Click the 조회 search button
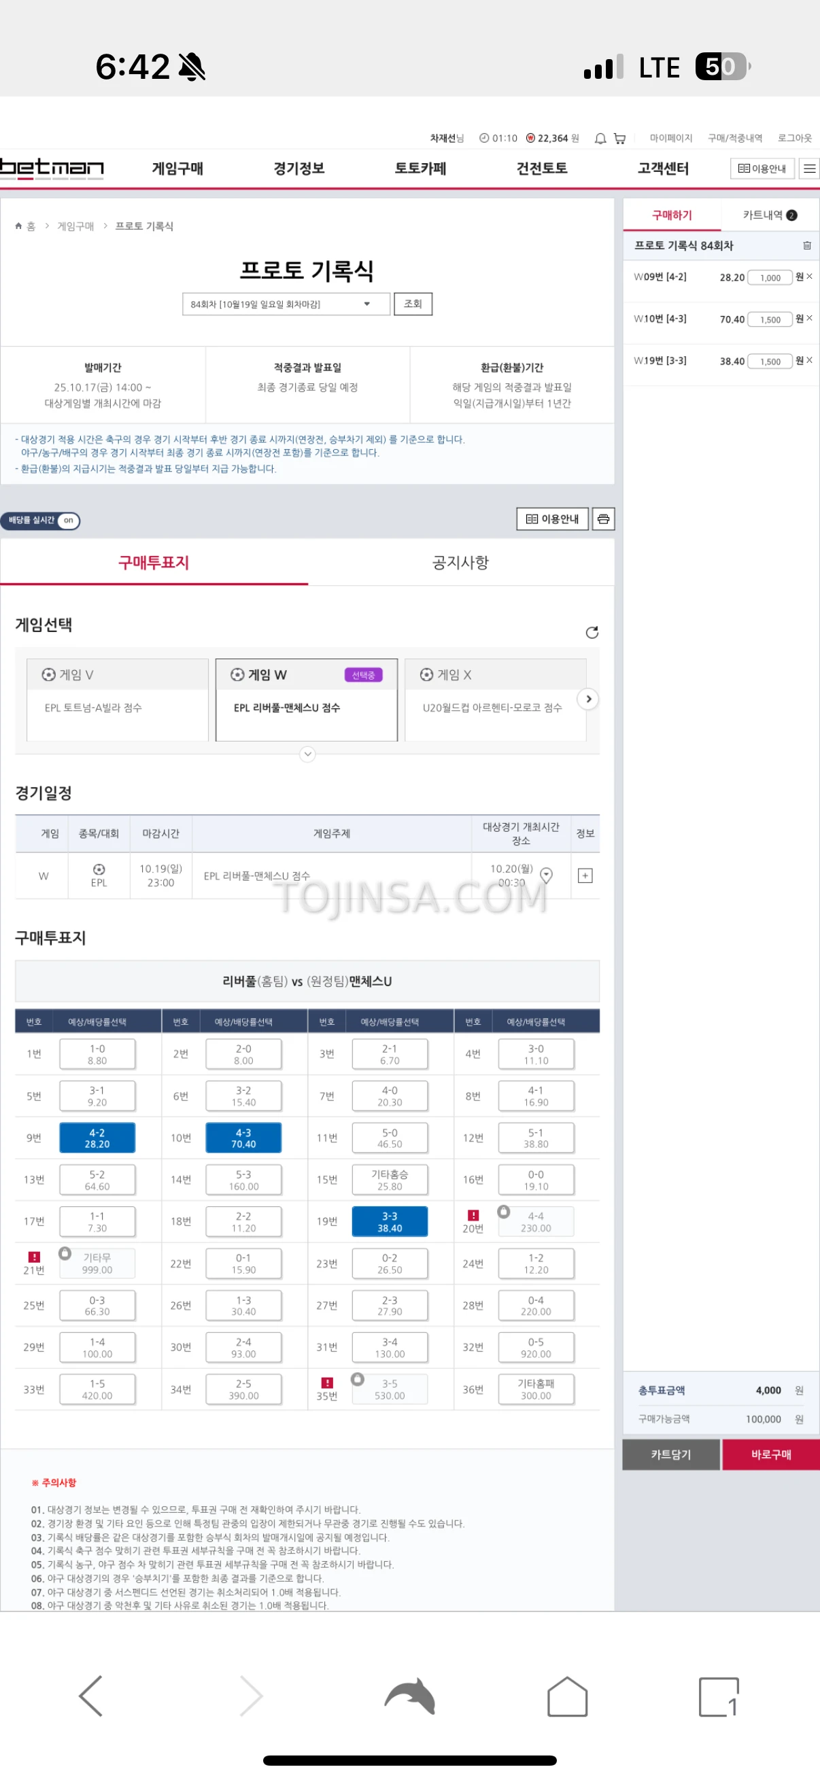Image resolution: width=820 pixels, height=1782 pixels. click(x=413, y=304)
